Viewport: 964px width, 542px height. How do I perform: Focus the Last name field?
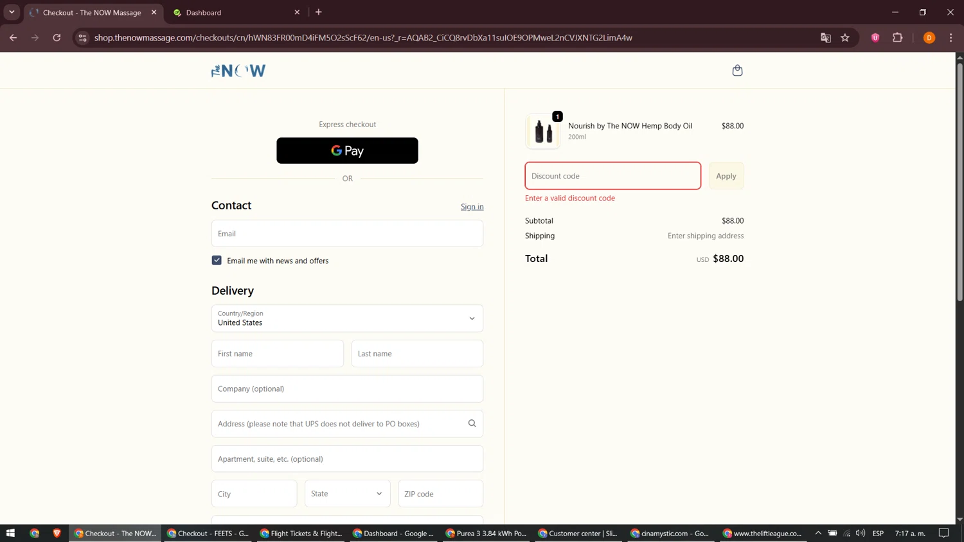click(x=417, y=354)
